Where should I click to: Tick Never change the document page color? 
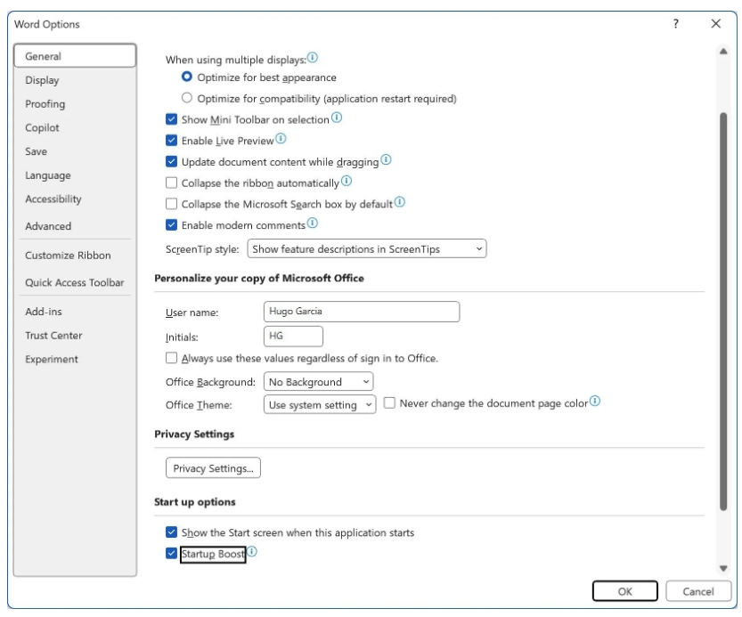pyautogui.click(x=389, y=403)
